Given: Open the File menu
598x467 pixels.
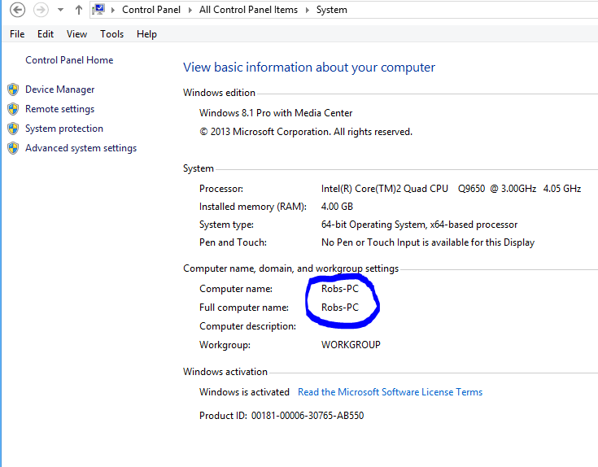Looking at the screenshot, I should pos(17,34).
